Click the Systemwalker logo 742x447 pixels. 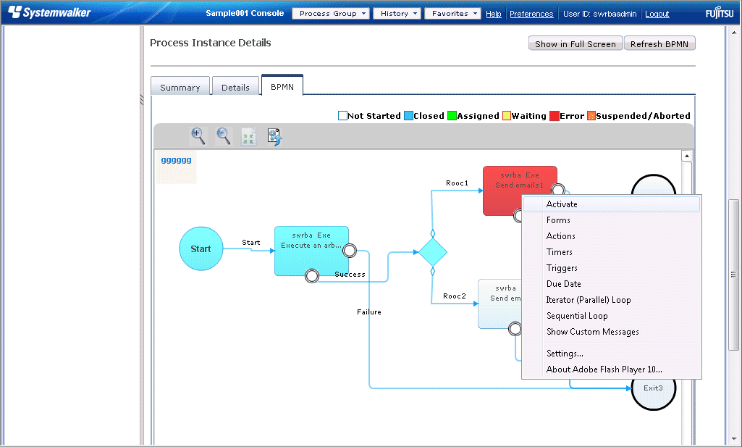(49, 12)
